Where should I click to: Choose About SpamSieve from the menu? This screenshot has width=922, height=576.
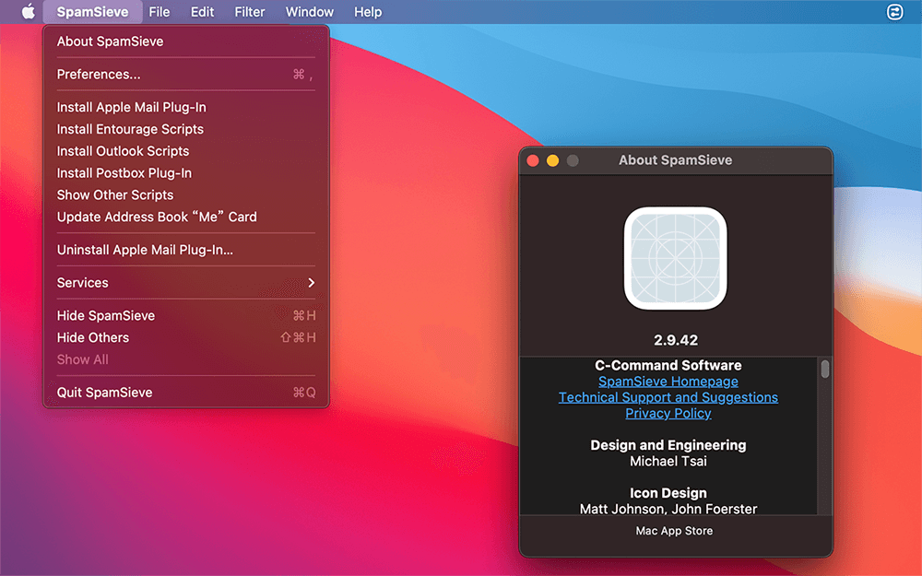pos(186,41)
